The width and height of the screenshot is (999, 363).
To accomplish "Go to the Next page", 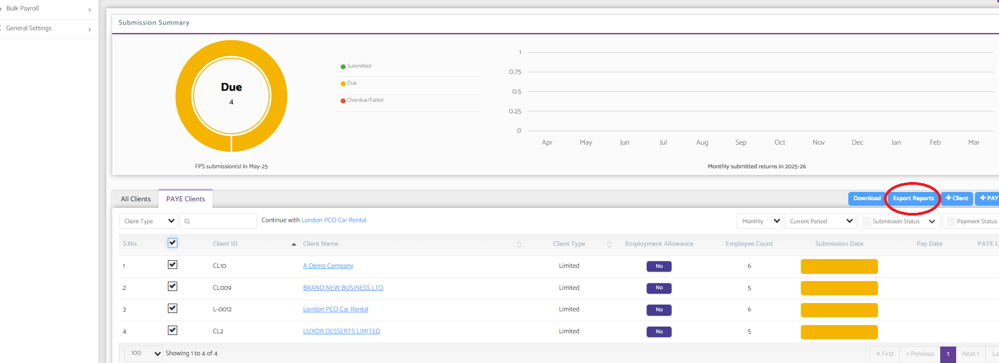I will pos(971,354).
